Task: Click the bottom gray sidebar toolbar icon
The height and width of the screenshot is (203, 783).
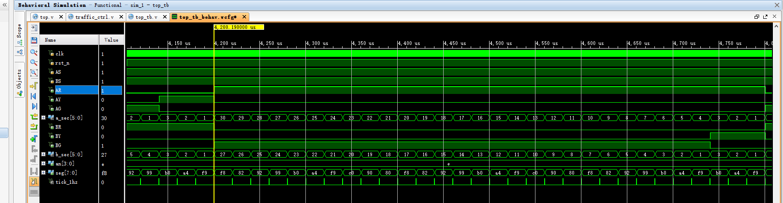Action: (x=34, y=192)
